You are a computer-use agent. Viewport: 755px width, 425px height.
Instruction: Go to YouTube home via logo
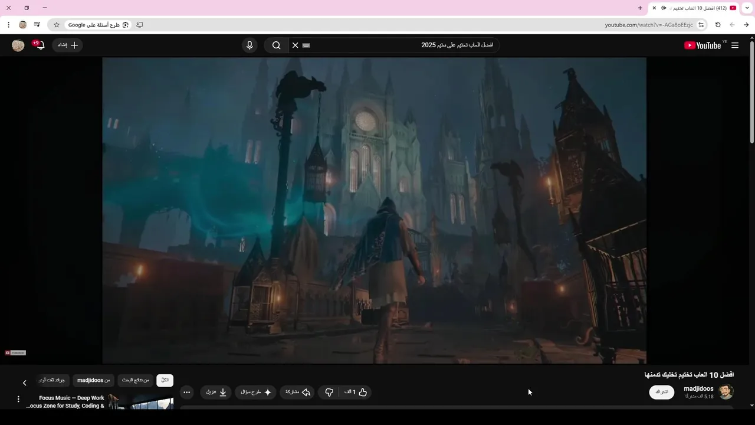pos(703,45)
